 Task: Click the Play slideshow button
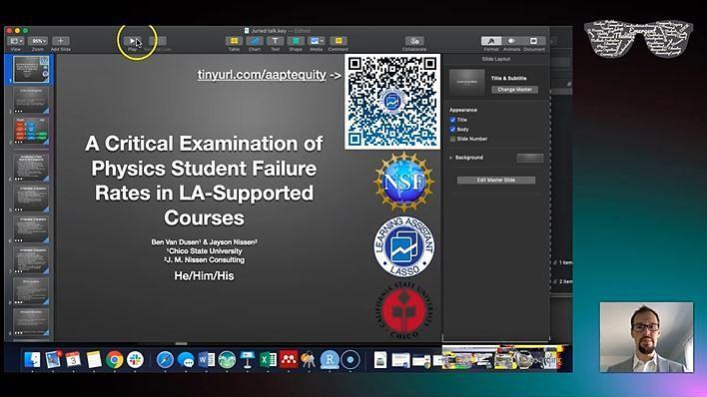pyautogui.click(x=132, y=41)
